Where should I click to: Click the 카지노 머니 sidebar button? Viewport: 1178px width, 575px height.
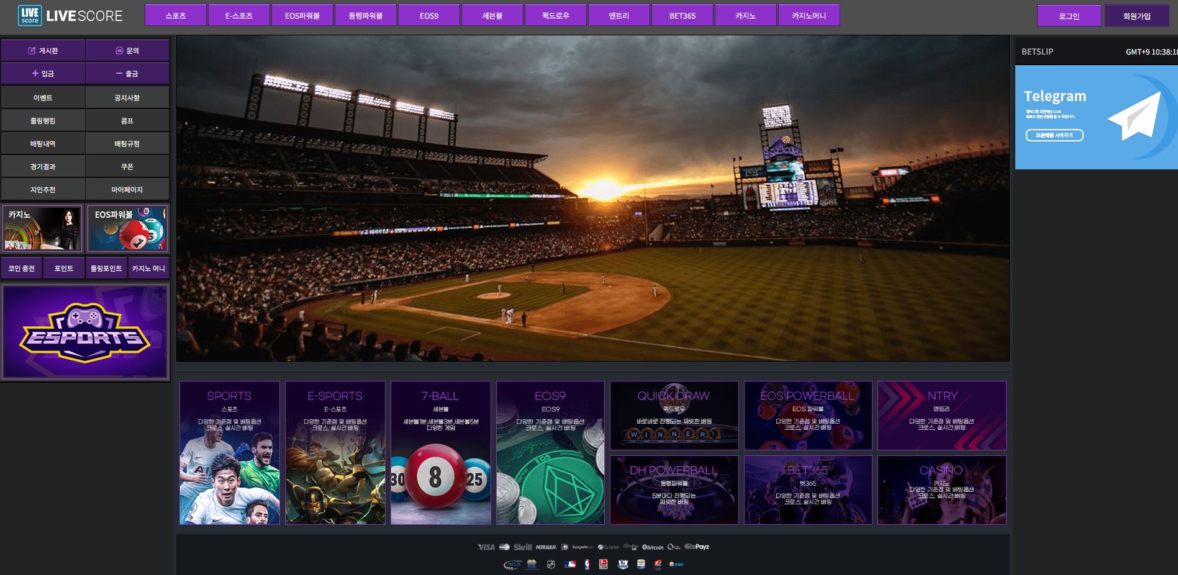click(148, 268)
